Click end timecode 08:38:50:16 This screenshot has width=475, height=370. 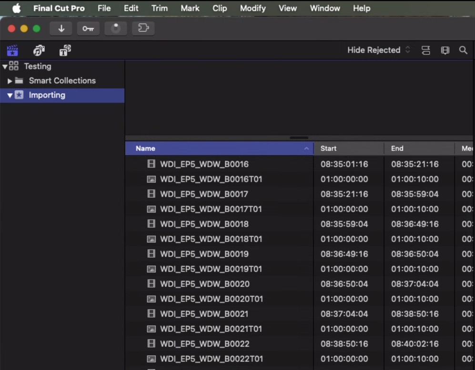(414, 314)
